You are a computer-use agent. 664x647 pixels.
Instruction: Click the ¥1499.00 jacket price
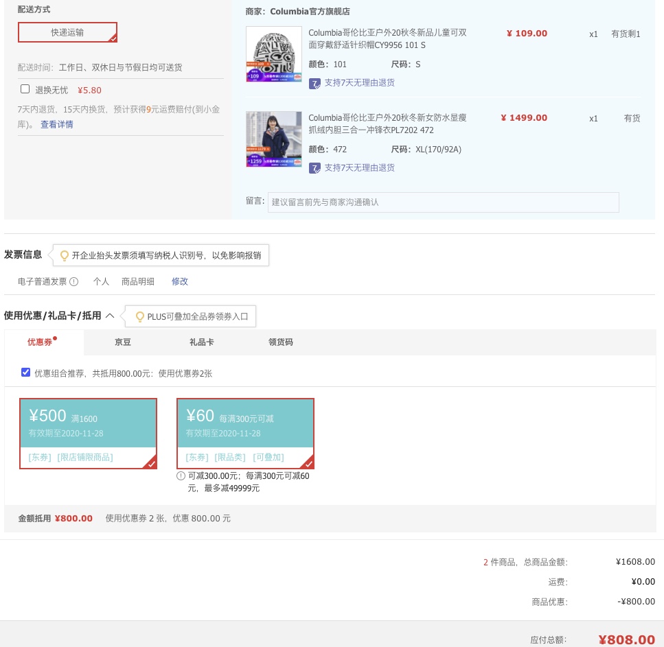[x=524, y=118]
